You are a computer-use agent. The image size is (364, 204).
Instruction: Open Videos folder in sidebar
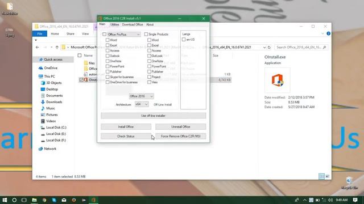point(51,121)
